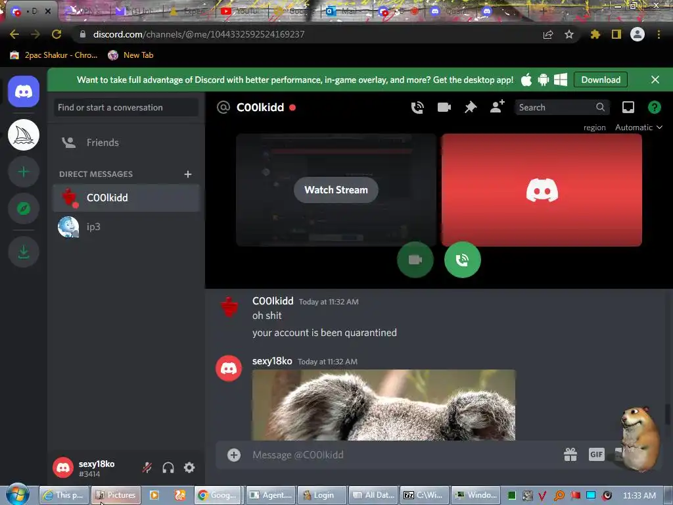
Task: Click the Message @C00lkidd input box
Action: [404, 455]
